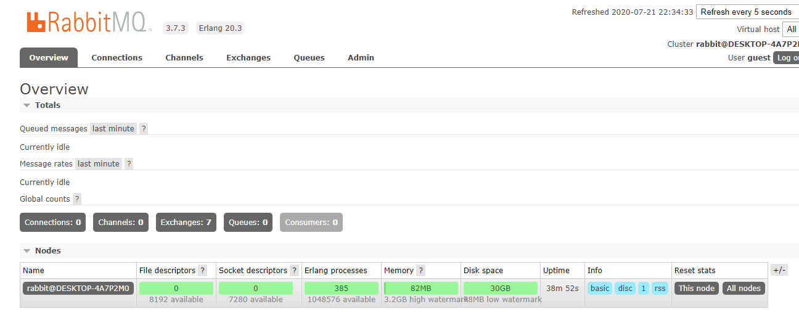
Task: Click help icon beside Global counts
Action: (x=77, y=199)
